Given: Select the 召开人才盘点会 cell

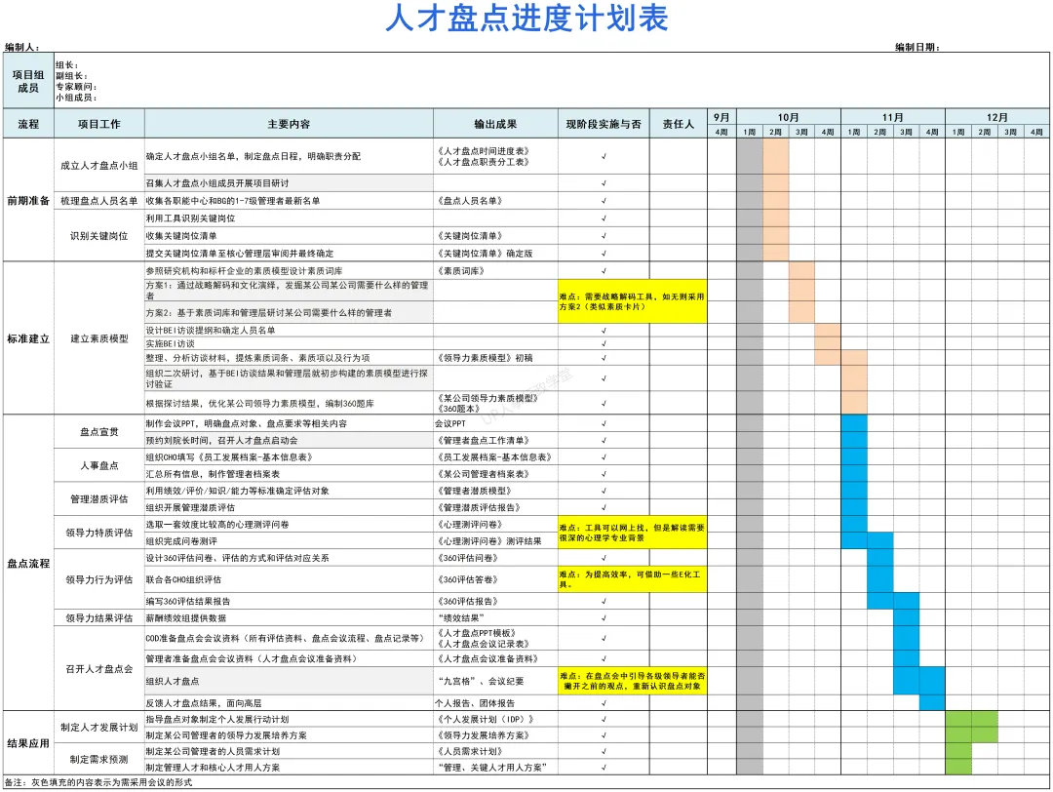Looking at the screenshot, I should click(99, 669).
